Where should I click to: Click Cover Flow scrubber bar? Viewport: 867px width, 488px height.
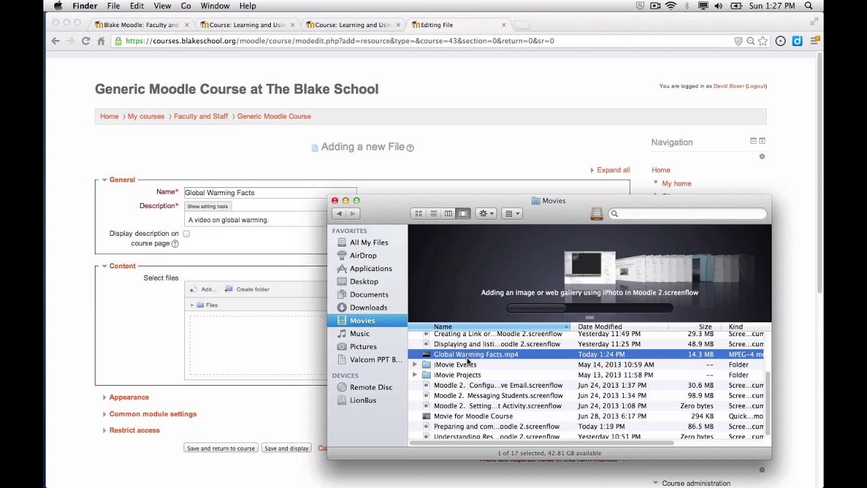589,308
